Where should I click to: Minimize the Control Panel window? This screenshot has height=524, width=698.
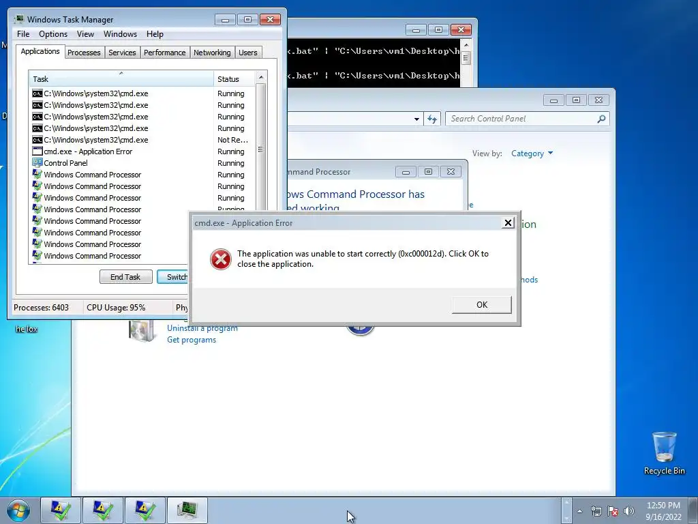553,100
